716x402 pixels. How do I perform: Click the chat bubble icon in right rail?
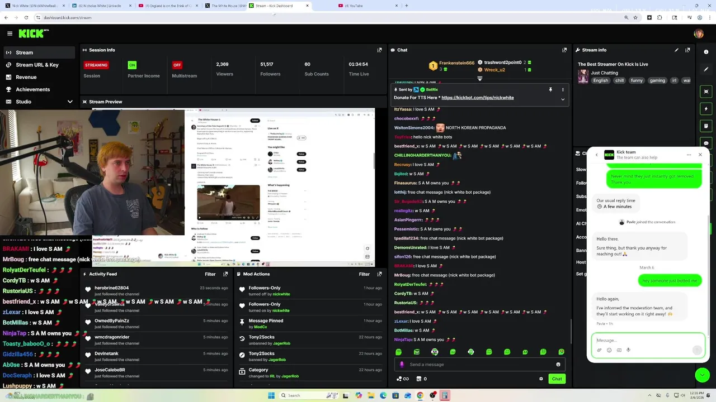pyautogui.click(x=706, y=143)
